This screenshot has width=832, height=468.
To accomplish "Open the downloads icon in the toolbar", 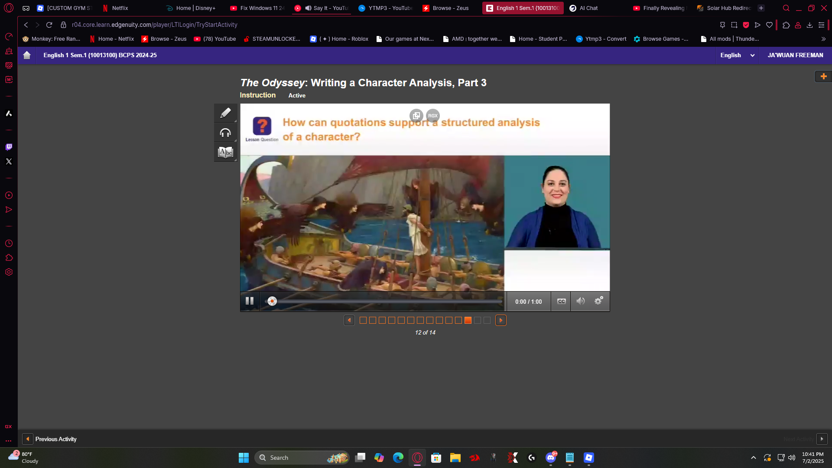I will [x=809, y=25].
